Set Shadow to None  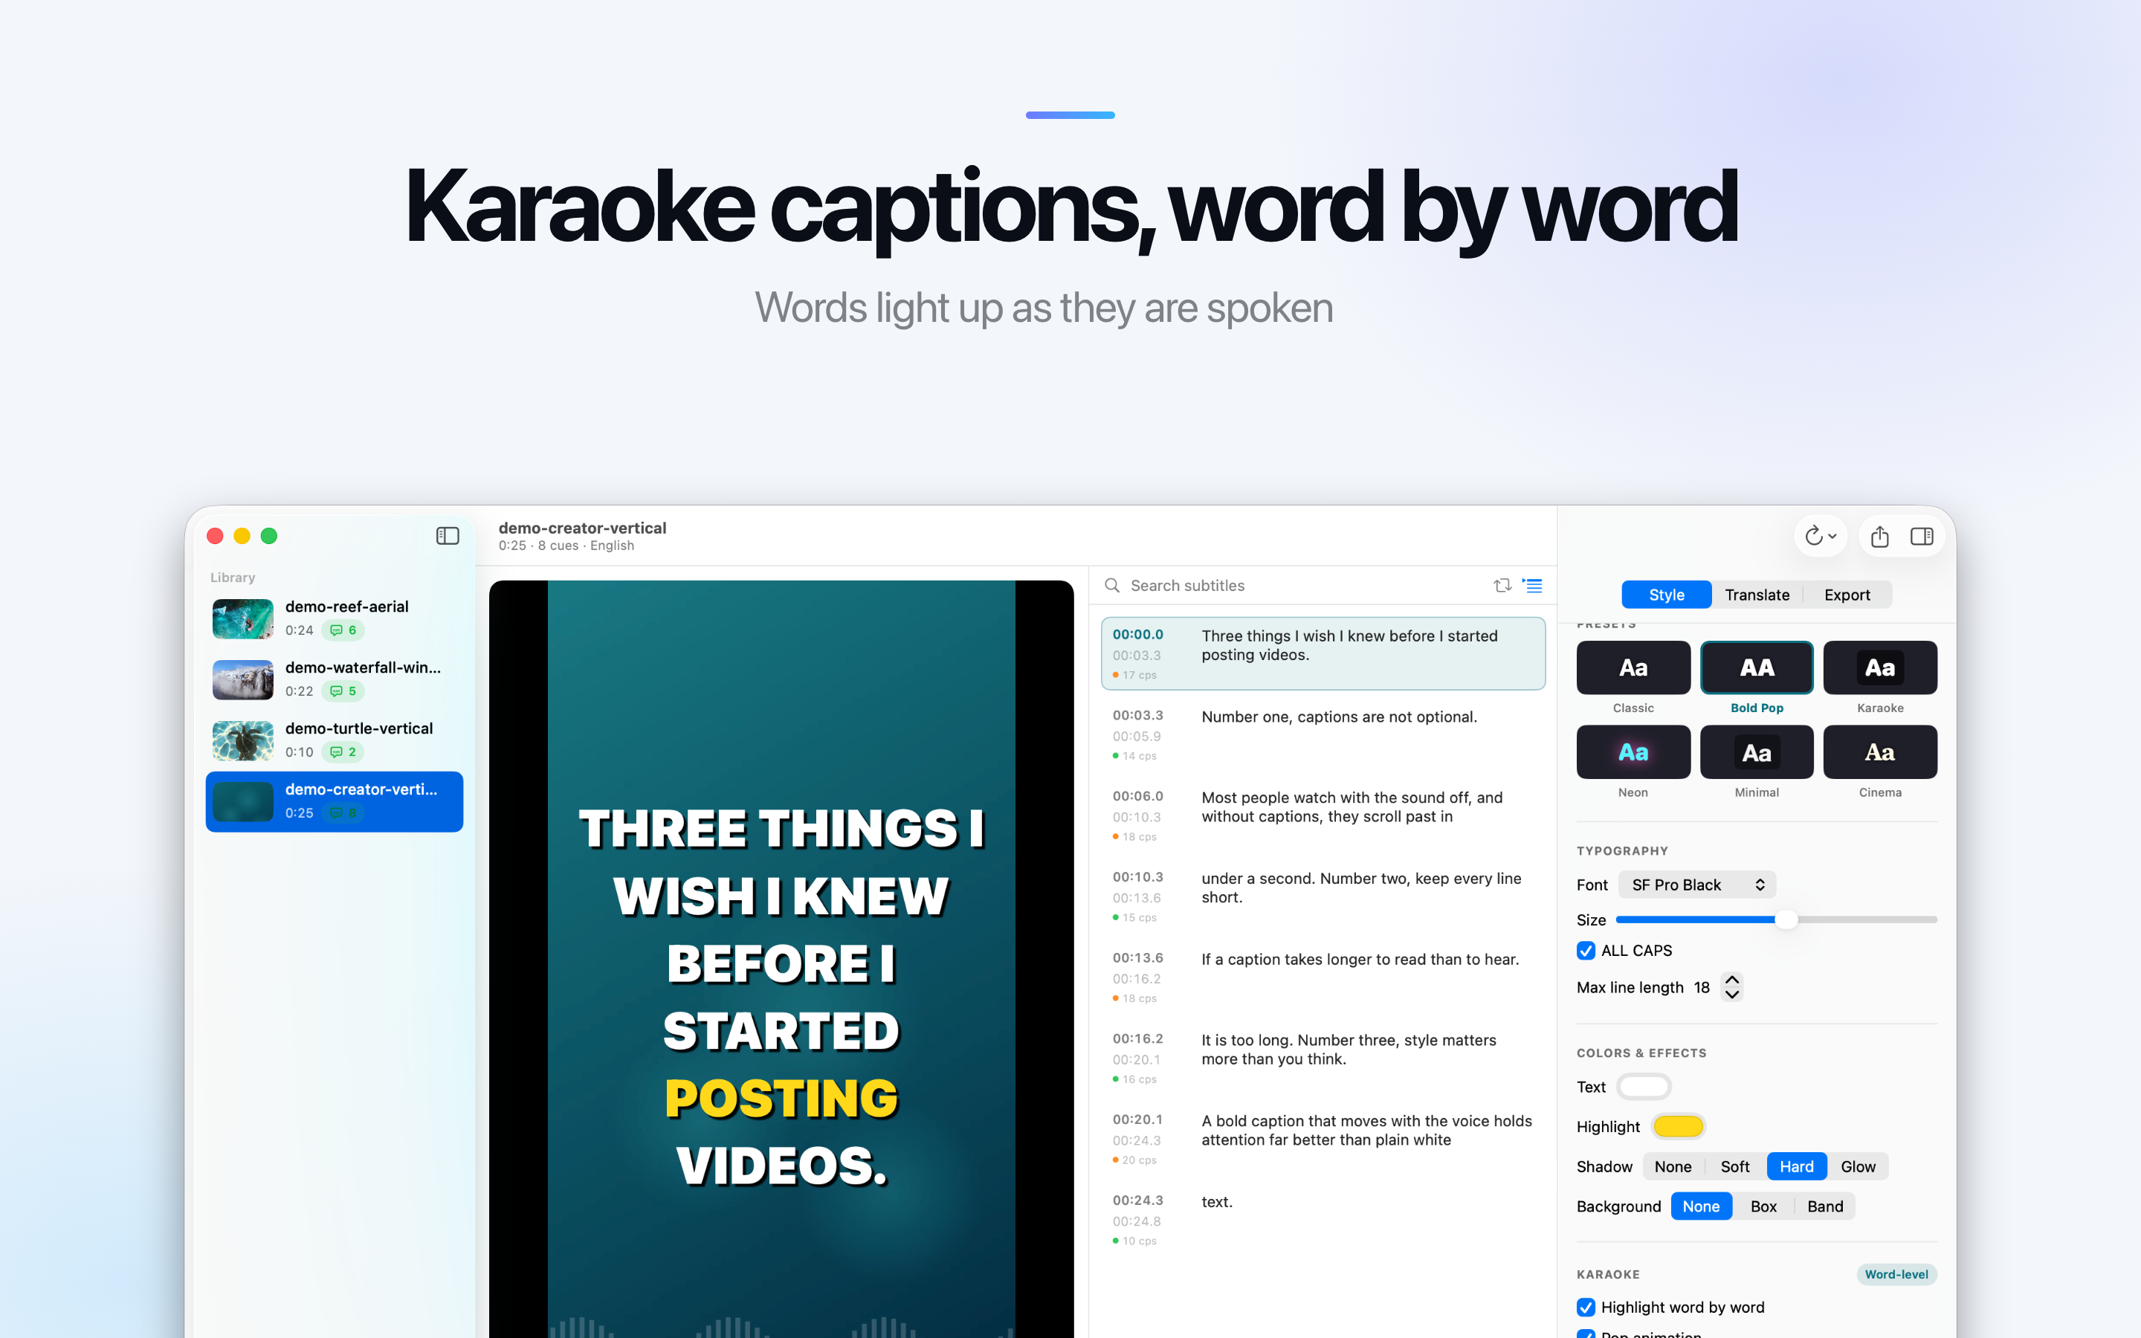pos(1673,1166)
